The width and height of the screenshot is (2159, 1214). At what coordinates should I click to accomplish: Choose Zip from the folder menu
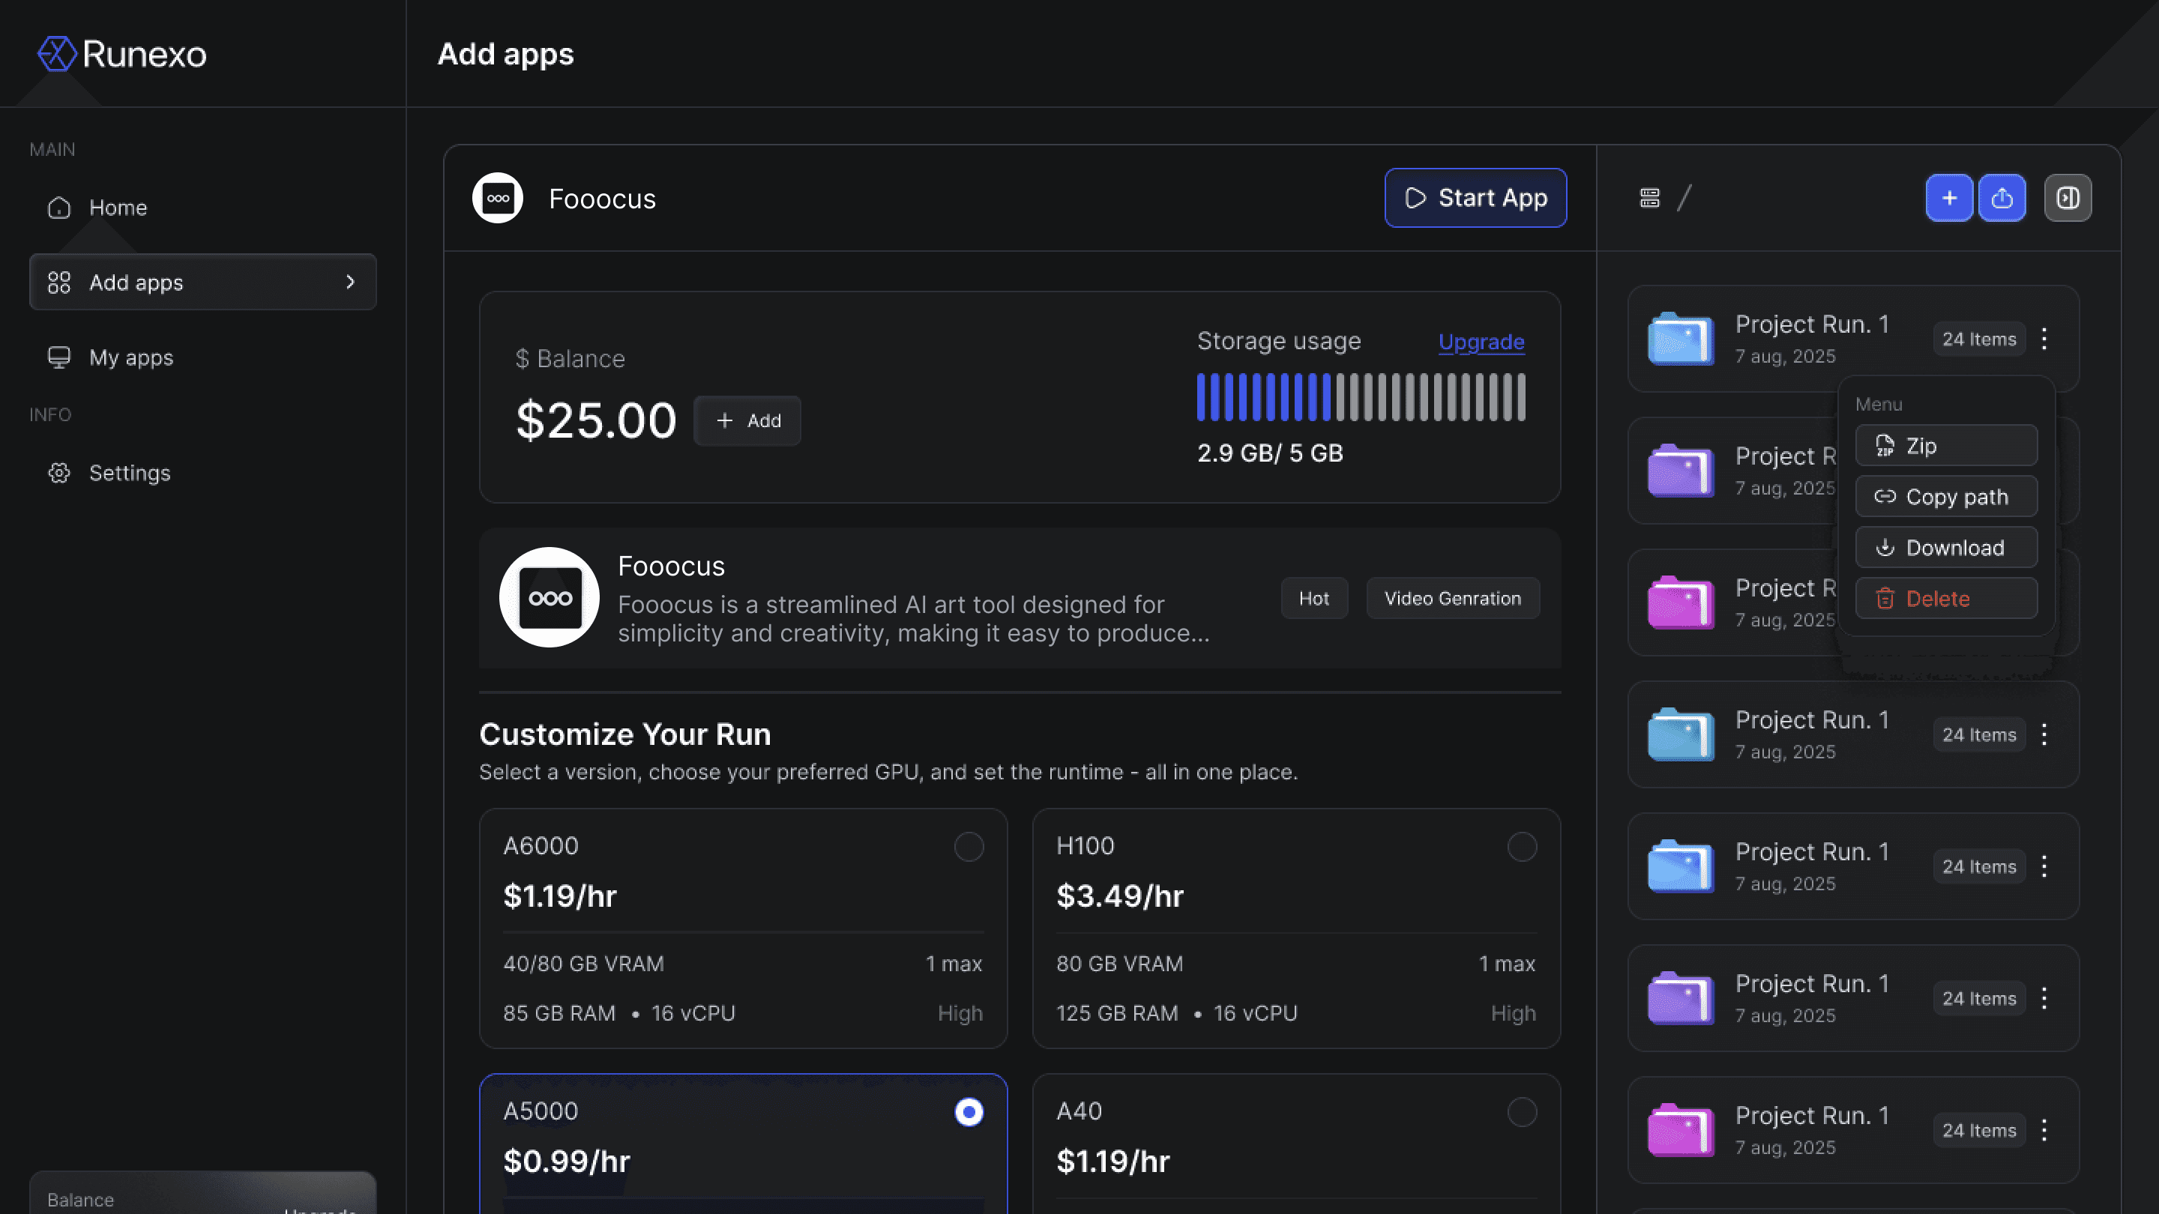click(x=1946, y=446)
